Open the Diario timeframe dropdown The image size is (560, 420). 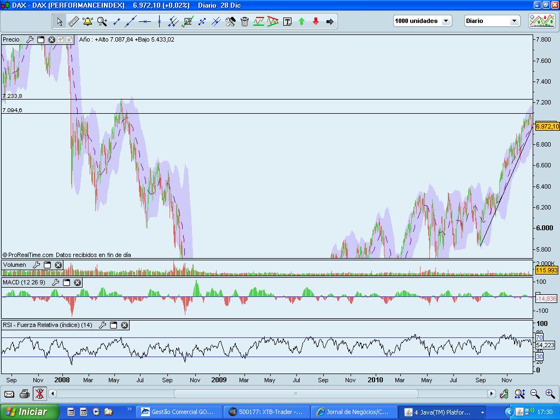click(492, 21)
